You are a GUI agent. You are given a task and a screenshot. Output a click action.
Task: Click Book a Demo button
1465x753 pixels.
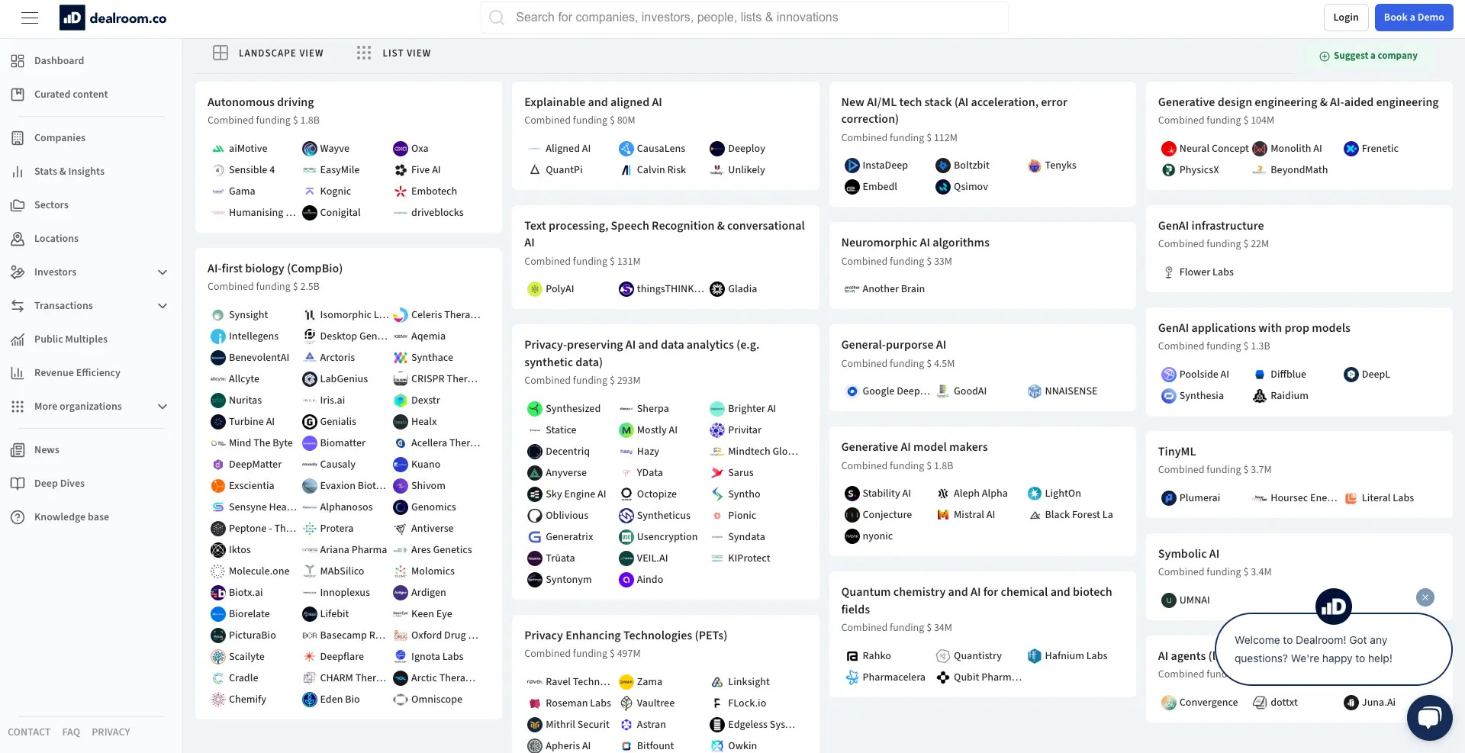tap(1413, 18)
